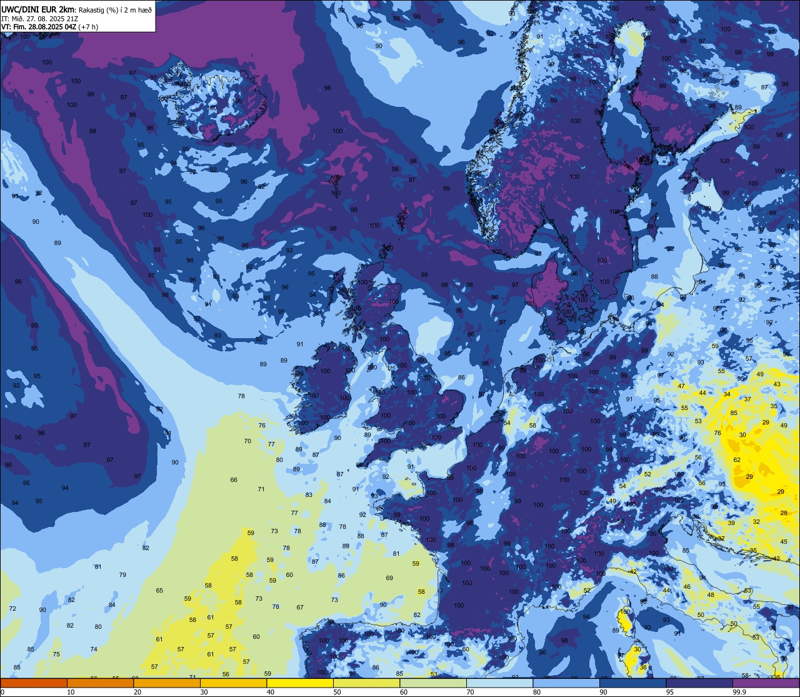Screen dimensions: 800x697
Task: Click the title "UWC/DINI EUR 2km"
Action: point(38,9)
